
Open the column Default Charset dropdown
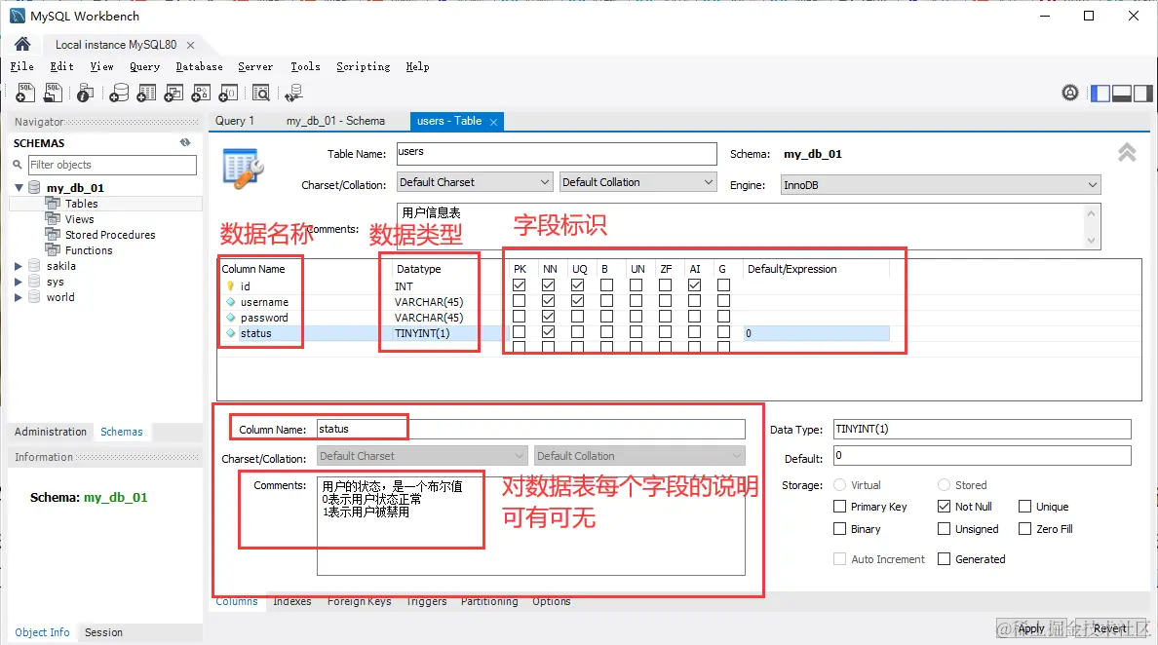422,456
